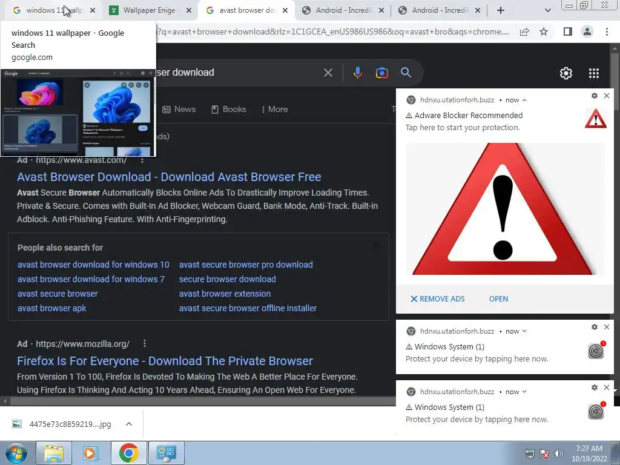This screenshot has width=620, height=465.
Task: Search avast browser extension suggestion
Action: click(225, 294)
